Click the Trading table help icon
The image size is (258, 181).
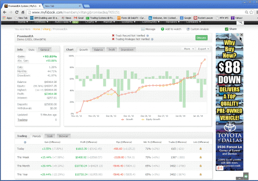pyautogui.click(x=25, y=142)
